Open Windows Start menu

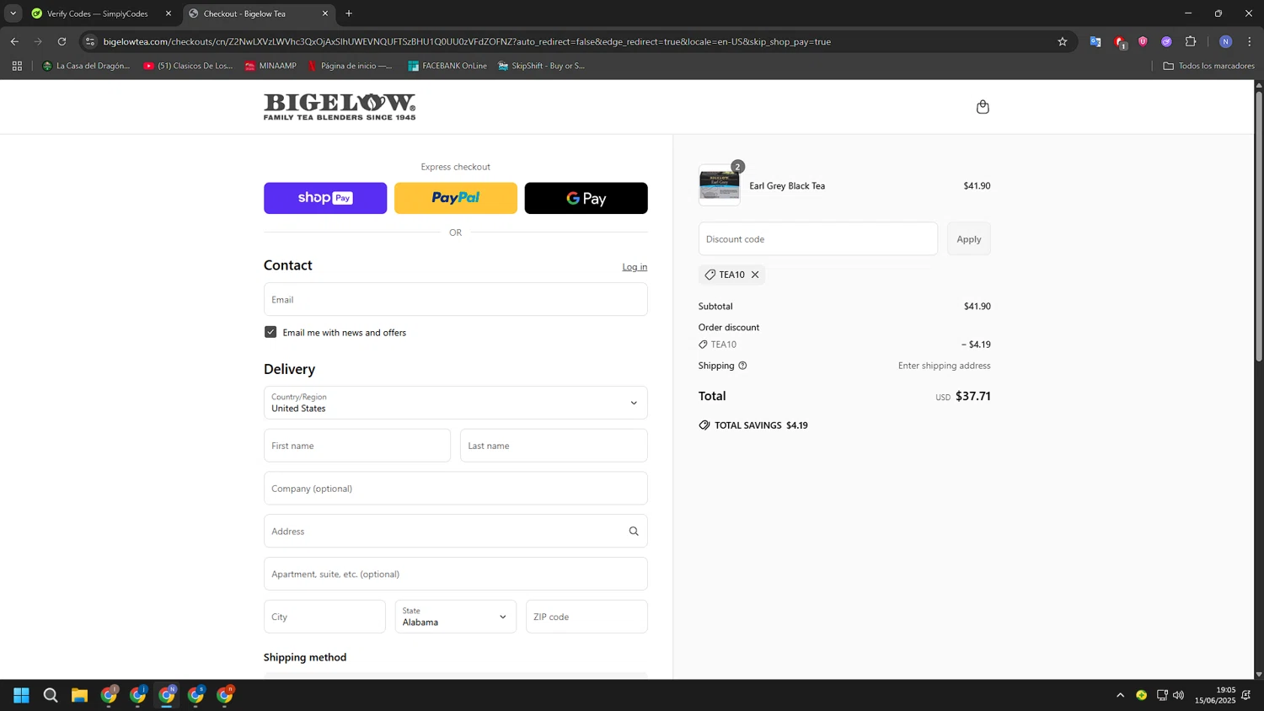point(22,695)
